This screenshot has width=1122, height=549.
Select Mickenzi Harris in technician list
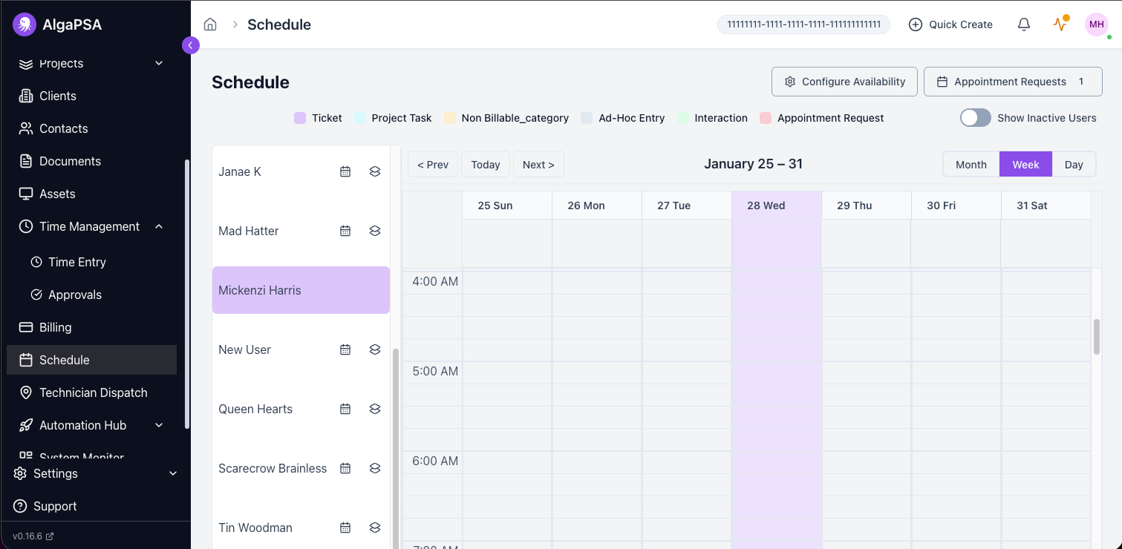tap(301, 290)
